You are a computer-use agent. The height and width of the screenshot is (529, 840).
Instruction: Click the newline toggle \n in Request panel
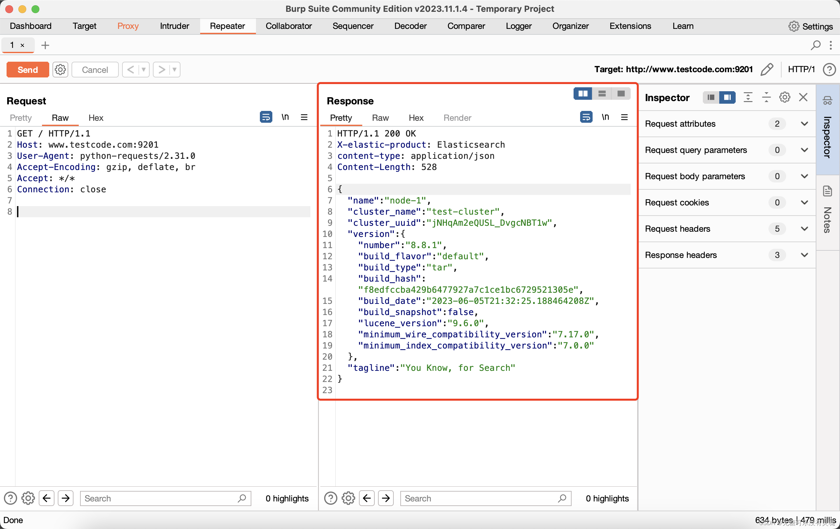pos(284,117)
